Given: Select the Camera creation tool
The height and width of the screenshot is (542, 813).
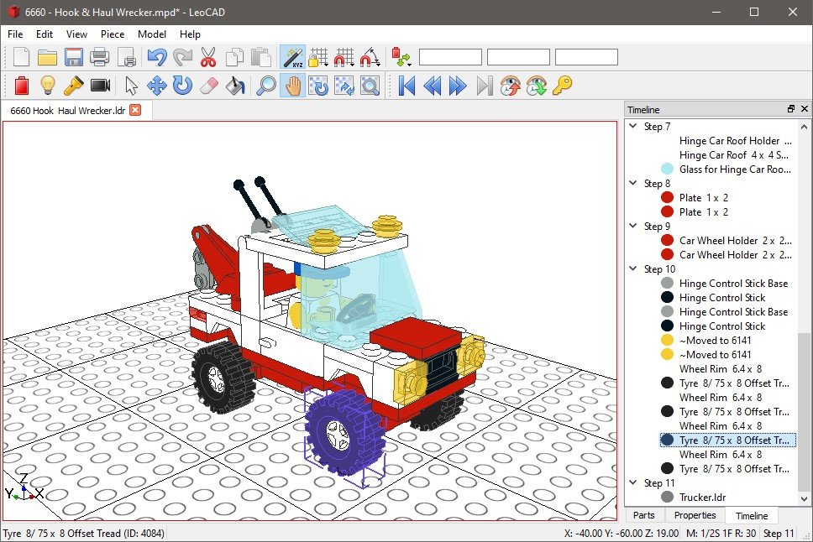Looking at the screenshot, I should point(102,85).
